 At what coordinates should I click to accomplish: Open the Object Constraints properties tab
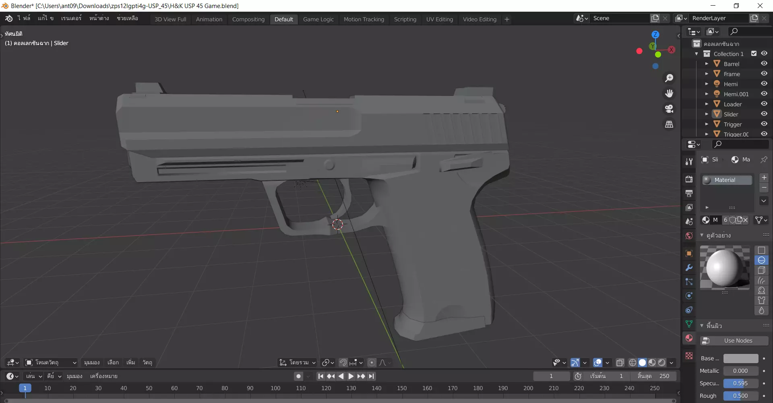689,310
